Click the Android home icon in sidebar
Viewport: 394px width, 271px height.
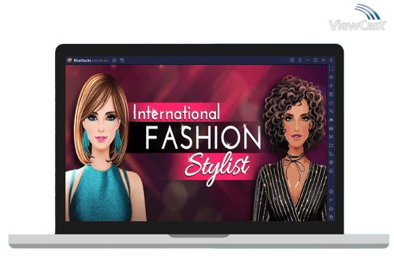click(x=331, y=209)
